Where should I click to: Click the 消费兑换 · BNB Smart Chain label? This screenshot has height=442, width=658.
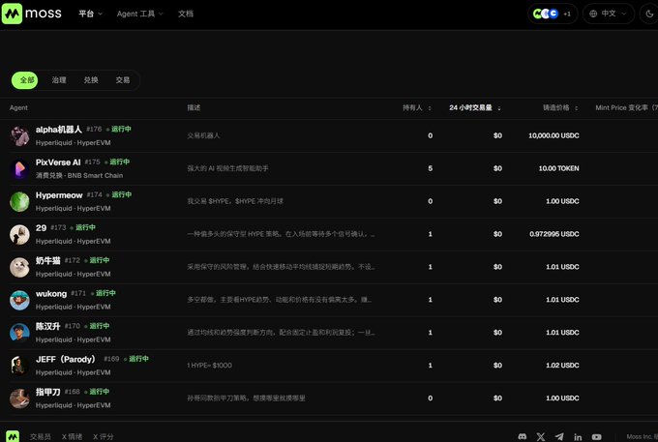click(x=79, y=175)
